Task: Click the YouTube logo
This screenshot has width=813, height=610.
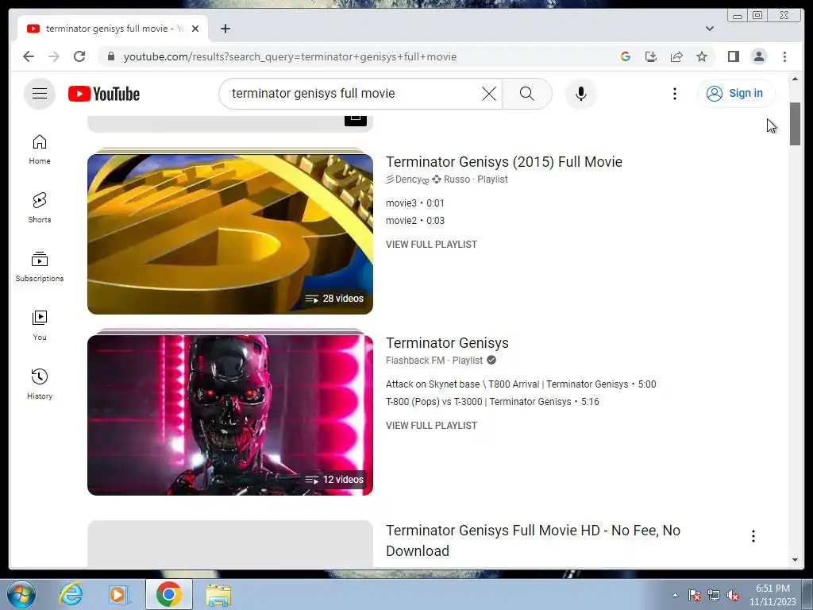Action: [104, 94]
